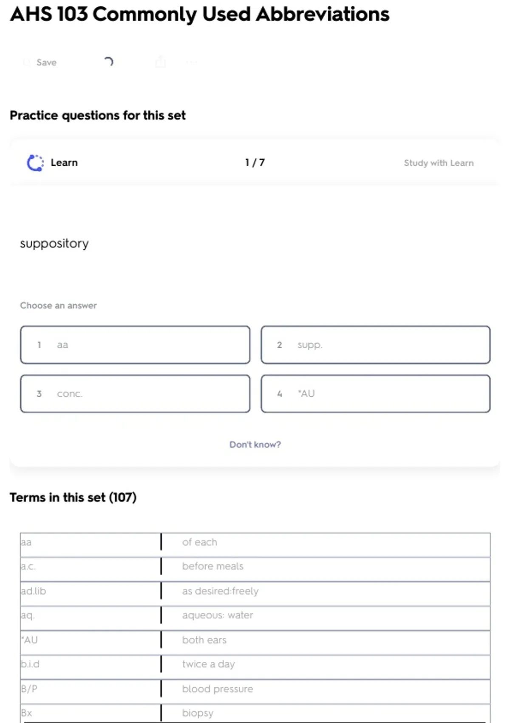Click the 'Don't know?' link
Screen dimensions: 510x723
pyautogui.click(x=255, y=444)
